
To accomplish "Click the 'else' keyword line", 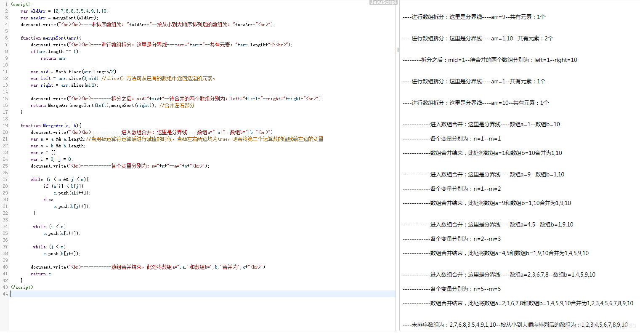I will [48, 200].
